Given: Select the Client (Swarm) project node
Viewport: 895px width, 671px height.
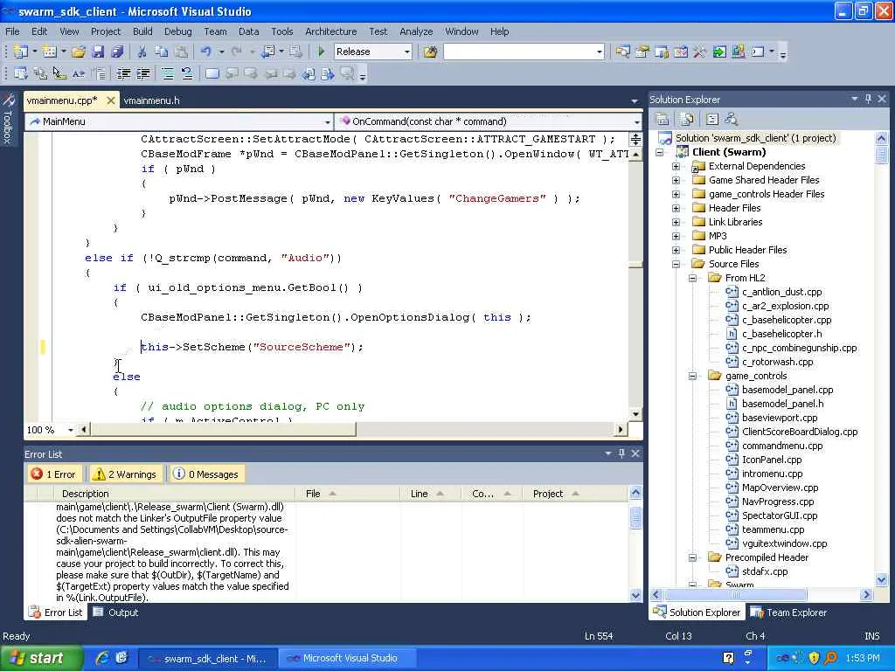Looking at the screenshot, I should (x=729, y=152).
